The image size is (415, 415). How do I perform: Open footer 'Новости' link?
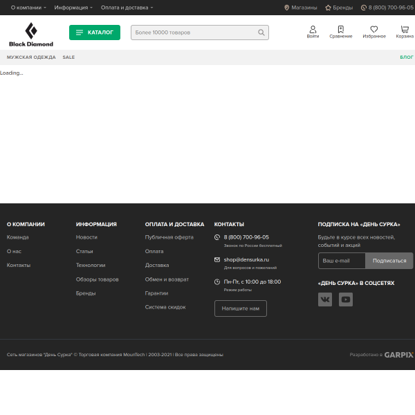tap(86, 237)
